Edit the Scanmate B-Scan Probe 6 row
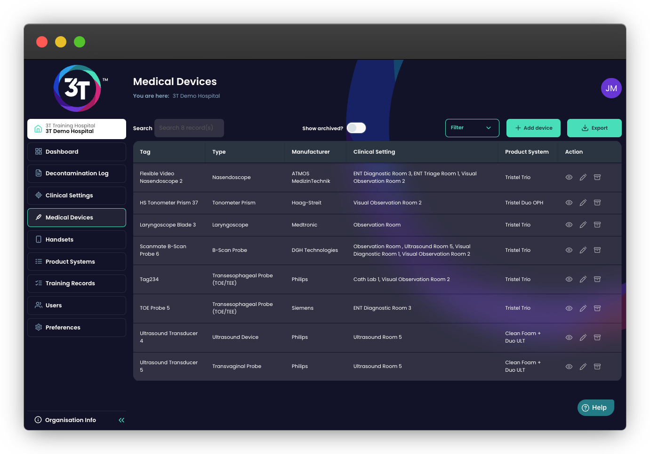650x454 pixels. coord(583,250)
